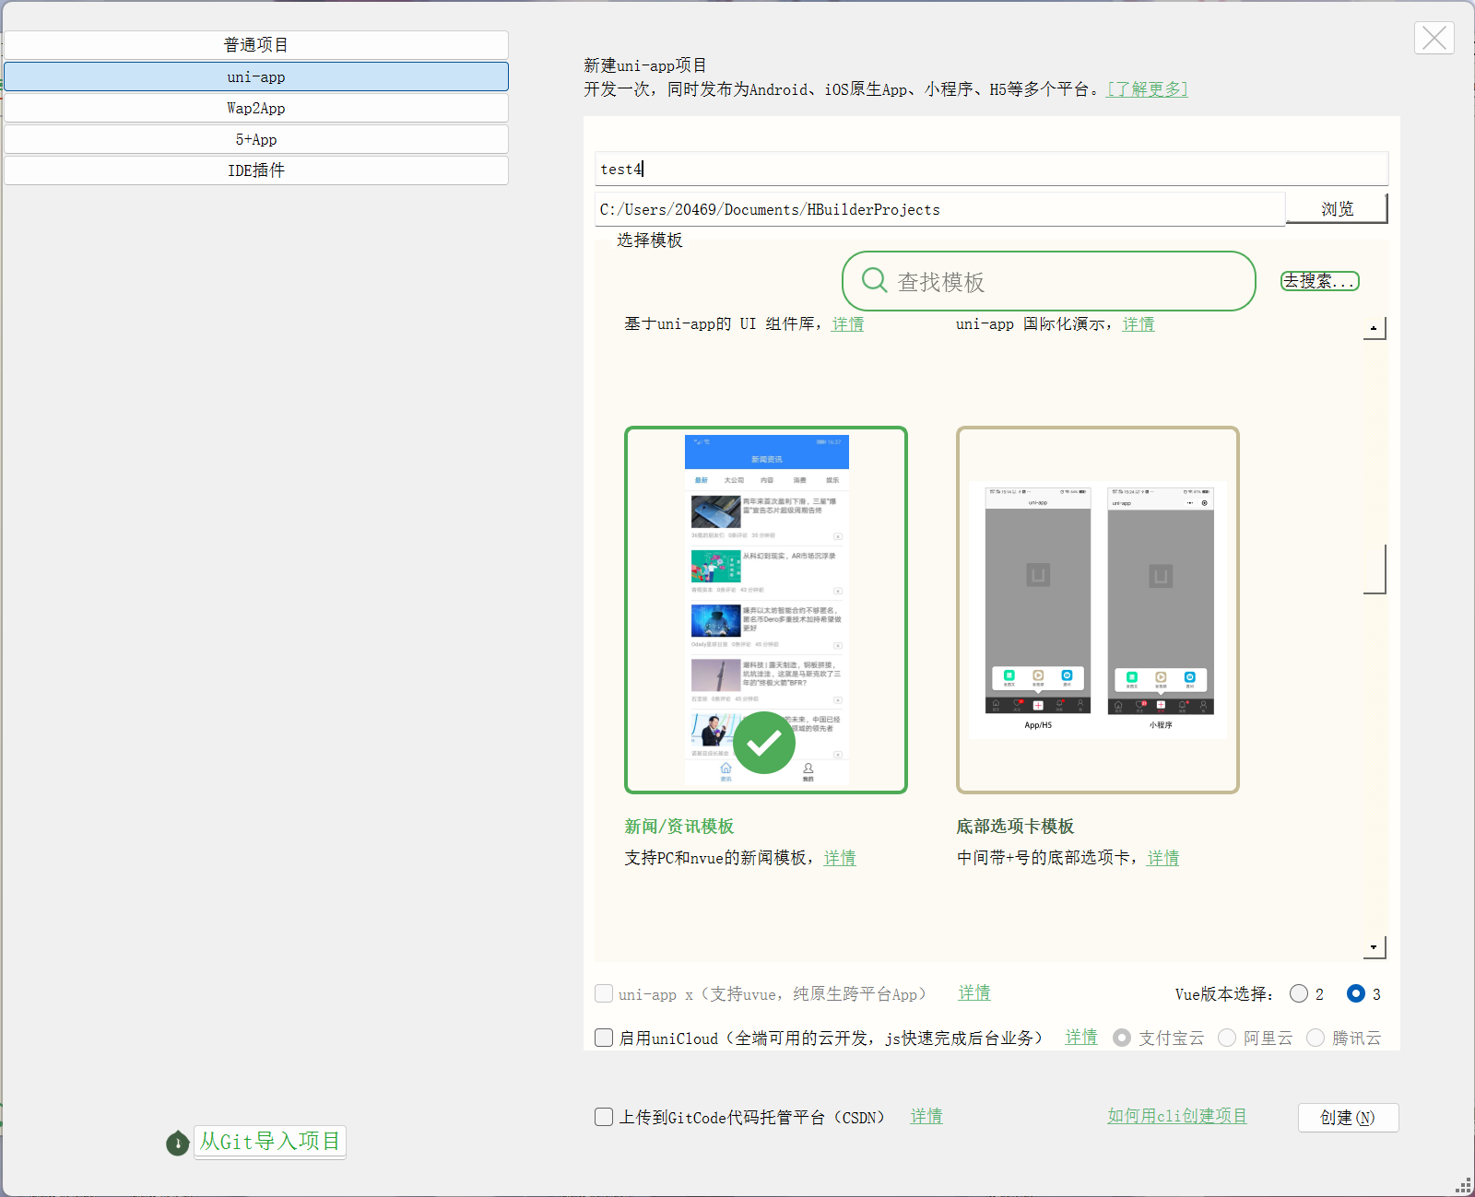
Task: Open 详情 link for 底部选项卡模板
Action: pyautogui.click(x=1163, y=858)
